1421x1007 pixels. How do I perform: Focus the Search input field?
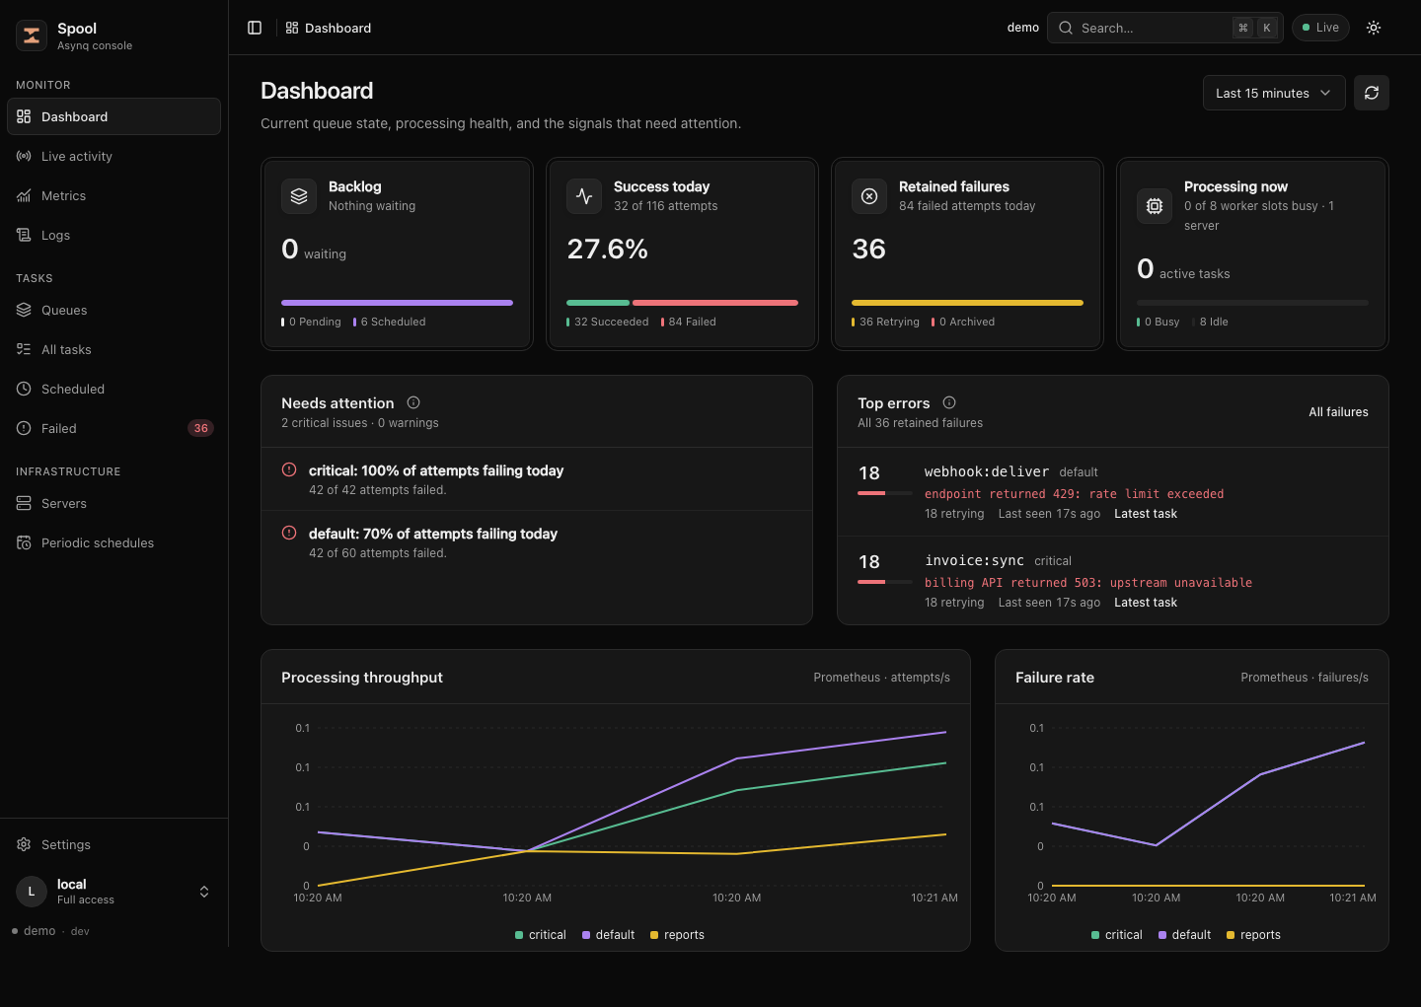1165,28
